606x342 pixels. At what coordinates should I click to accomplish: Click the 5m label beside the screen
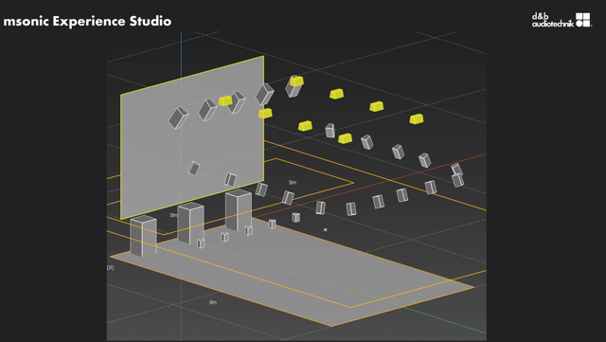tap(293, 182)
